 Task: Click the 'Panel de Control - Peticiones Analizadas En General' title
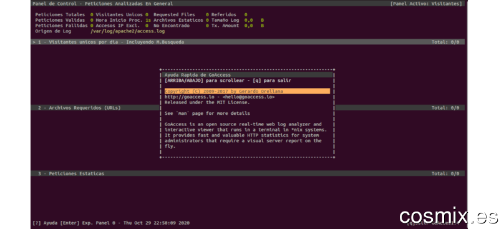point(103,4)
